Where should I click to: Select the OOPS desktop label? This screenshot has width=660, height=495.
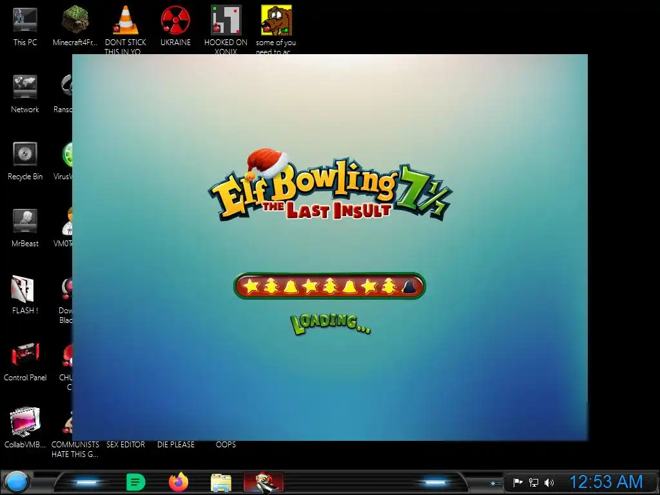(x=226, y=445)
